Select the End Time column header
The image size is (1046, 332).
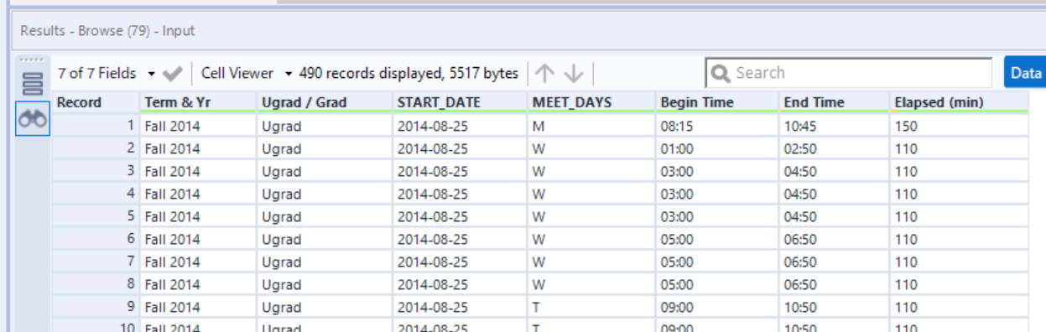click(x=835, y=103)
